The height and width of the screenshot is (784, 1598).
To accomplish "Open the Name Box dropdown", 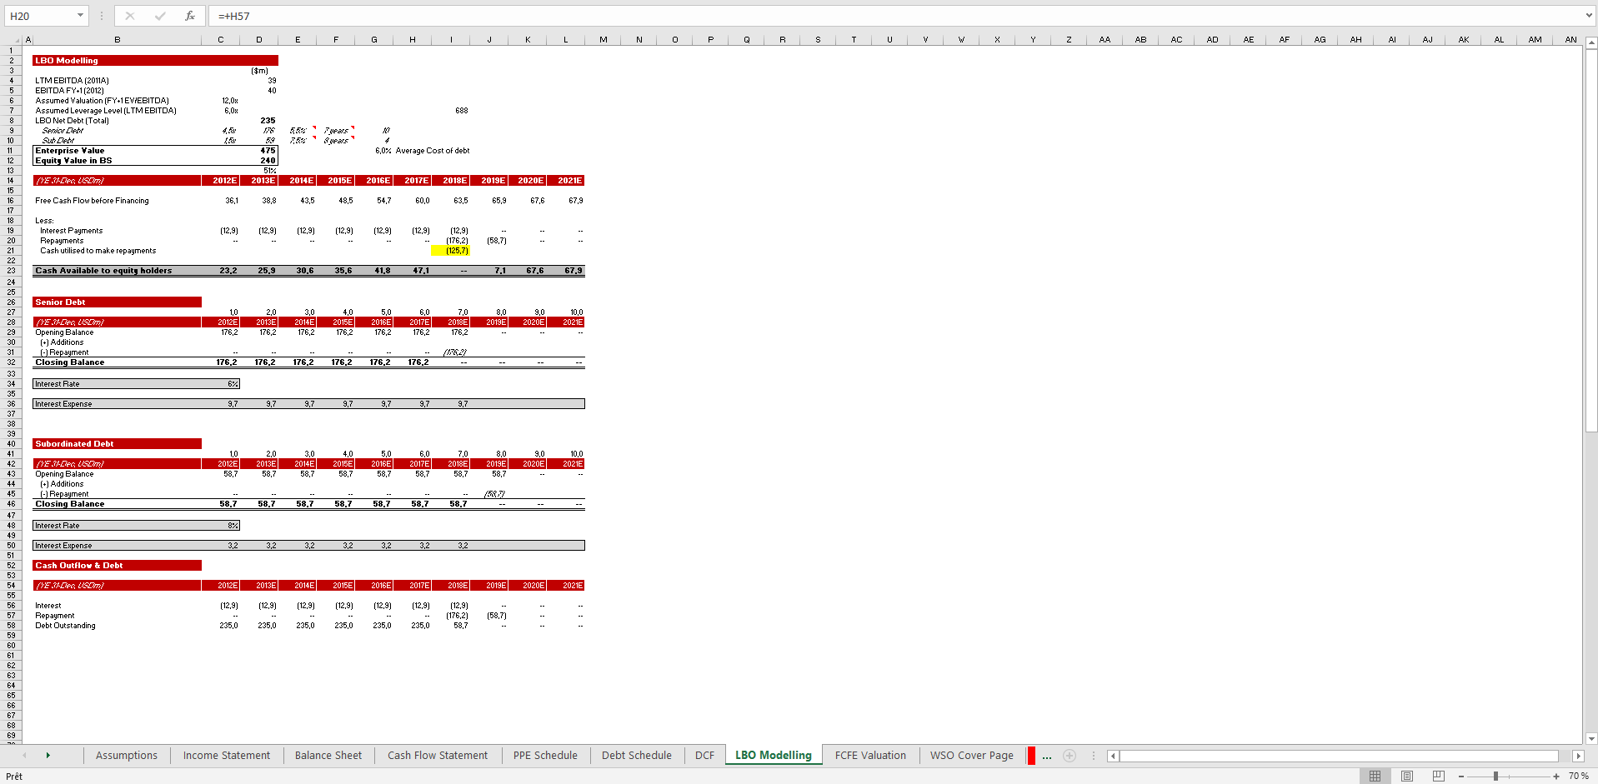I will tap(80, 15).
